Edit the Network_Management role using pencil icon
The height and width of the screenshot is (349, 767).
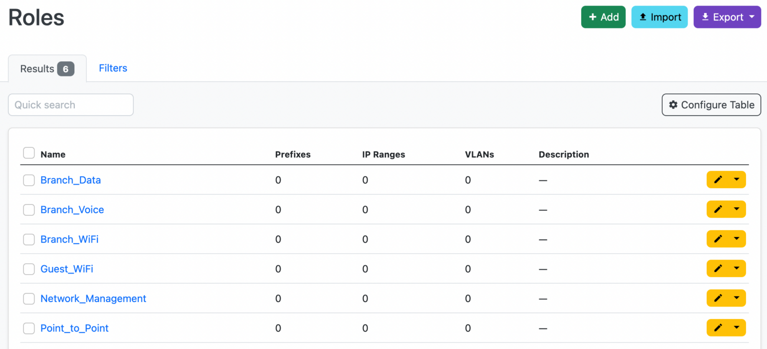(x=719, y=298)
